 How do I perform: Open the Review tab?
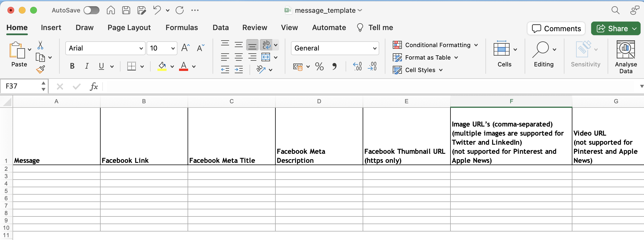click(x=255, y=28)
